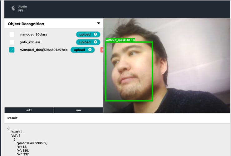The width and height of the screenshot is (231, 156).
Task: Select the v2model_d60 model name
Action: click(x=44, y=50)
